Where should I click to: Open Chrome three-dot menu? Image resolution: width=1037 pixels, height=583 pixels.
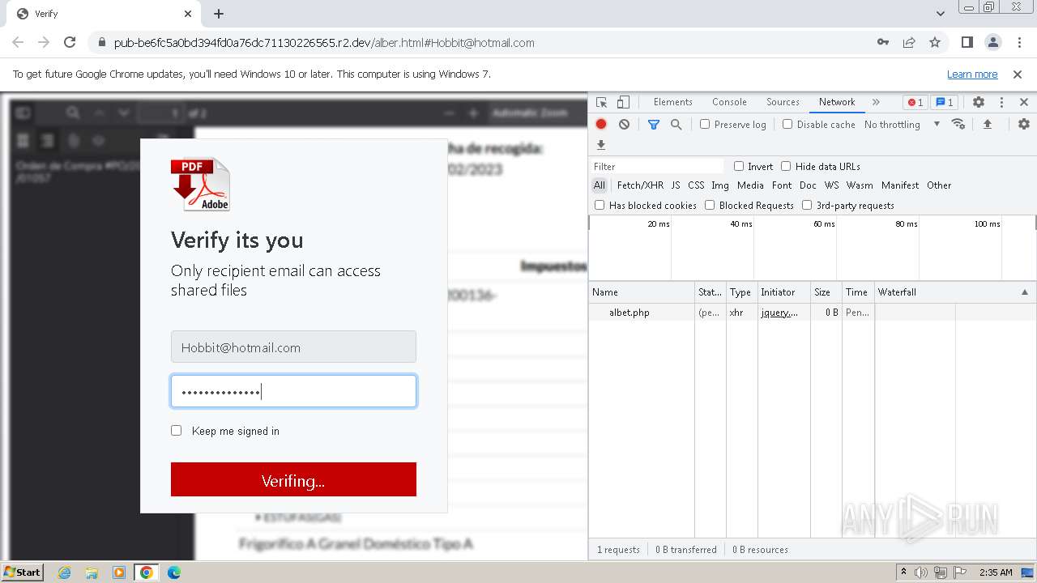[1018, 42]
